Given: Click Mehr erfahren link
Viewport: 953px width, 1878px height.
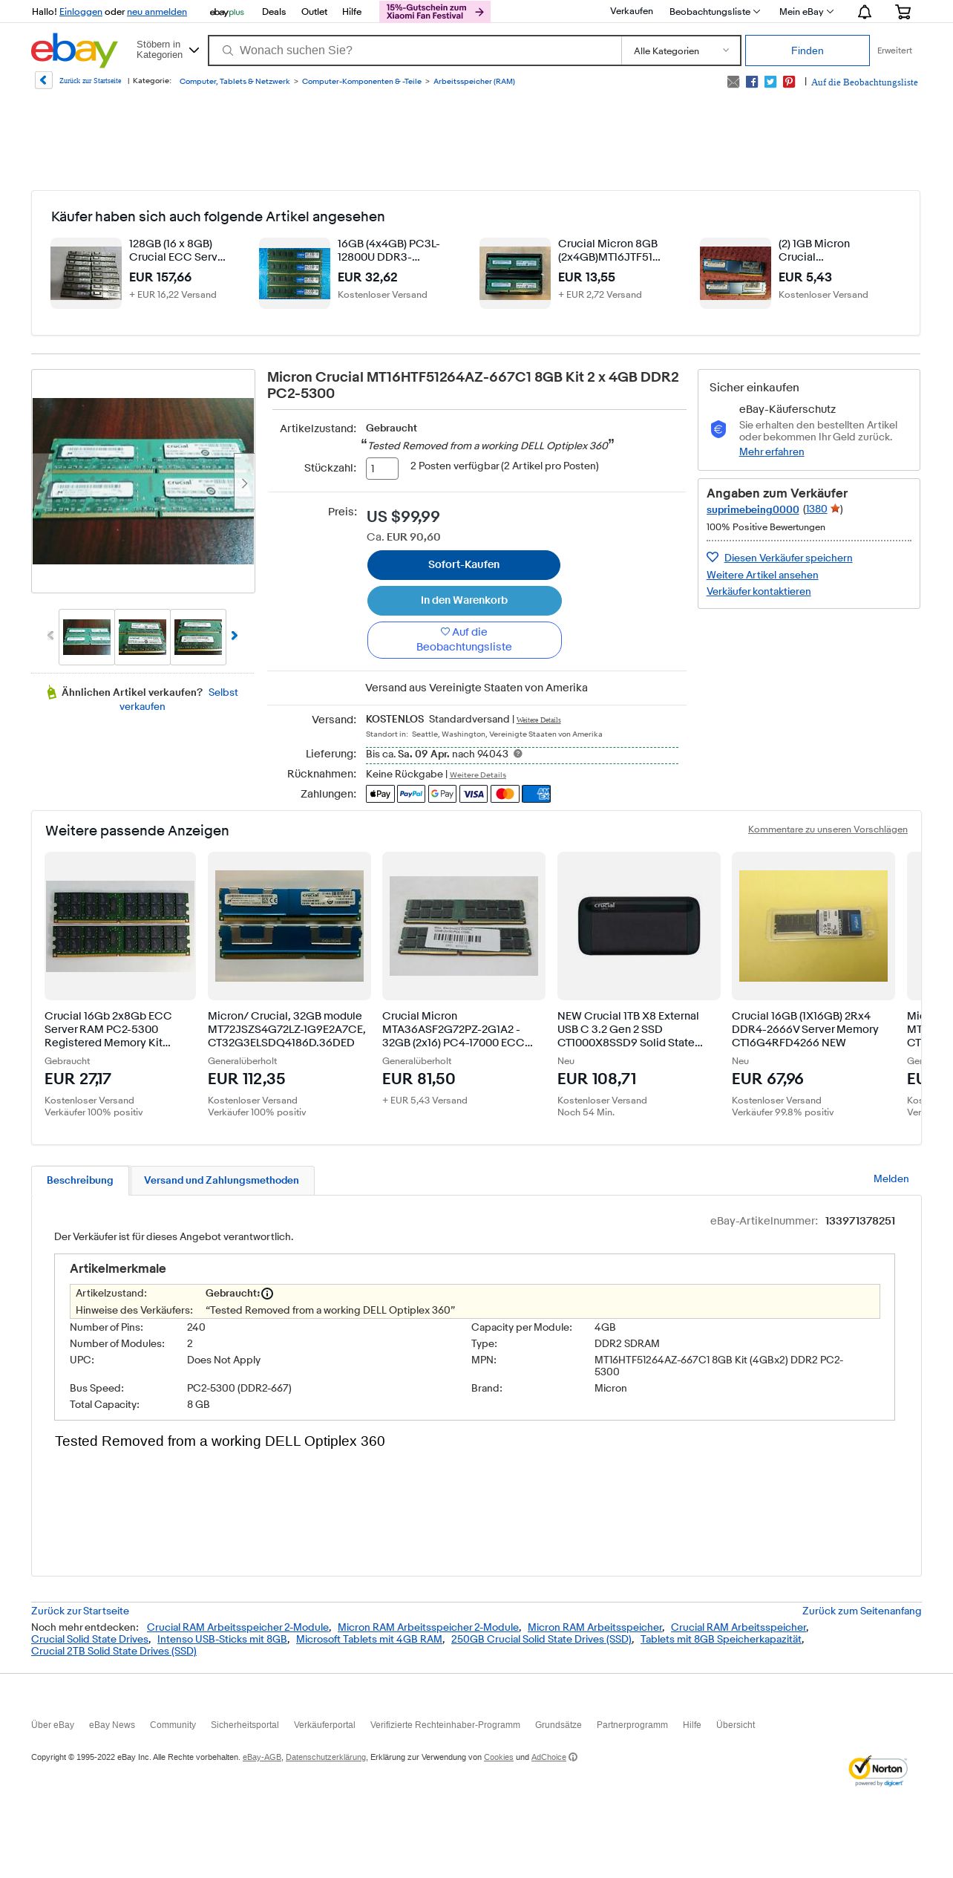Looking at the screenshot, I should [x=771, y=451].
